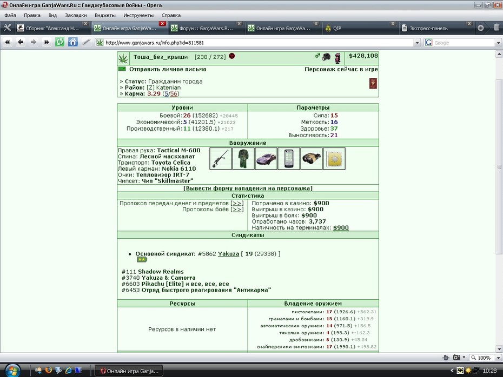
Task: Click the taskbar Онлайн игра Ganja... button
Action: (129, 371)
